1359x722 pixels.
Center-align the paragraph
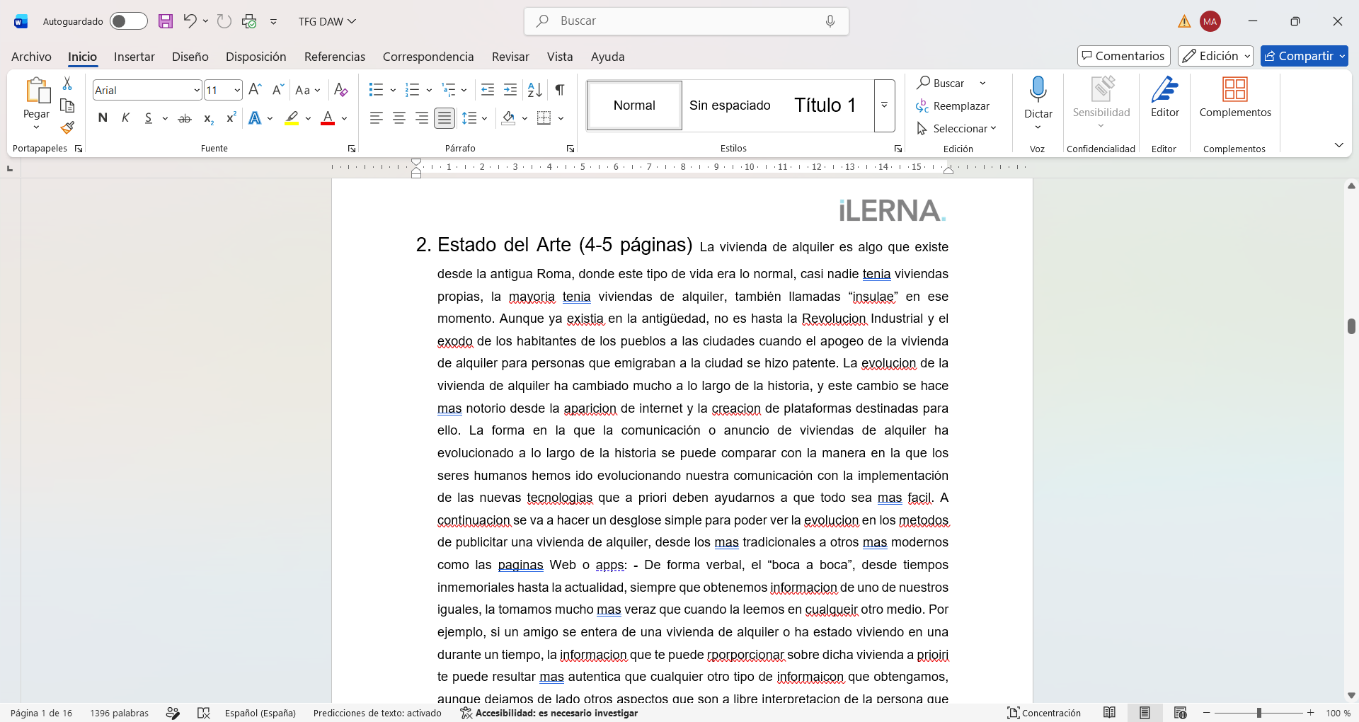(x=399, y=118)
